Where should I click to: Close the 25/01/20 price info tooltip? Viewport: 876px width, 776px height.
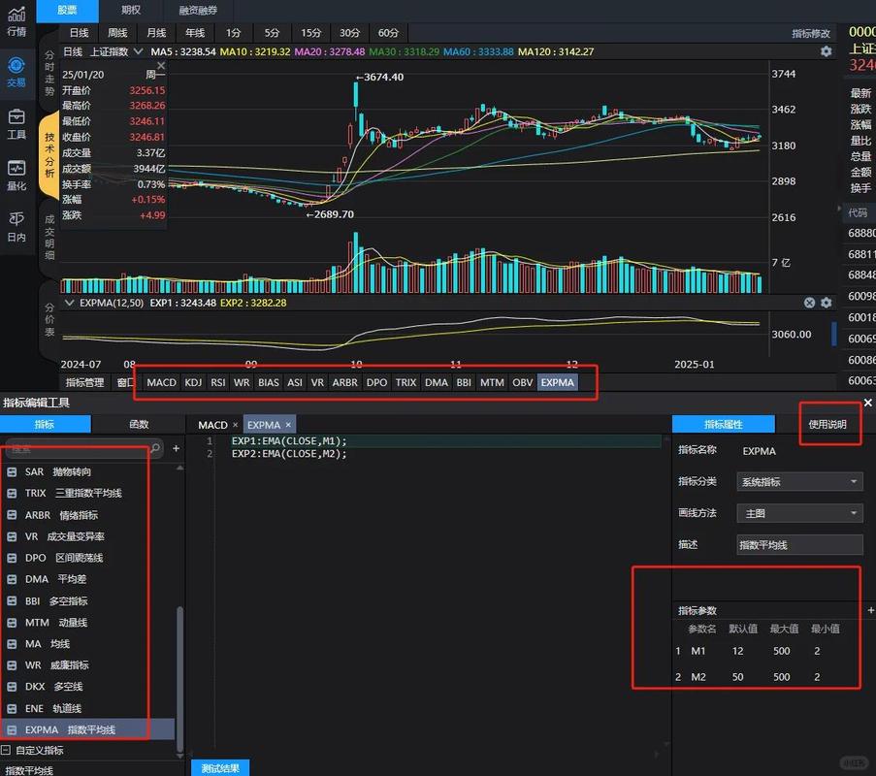click(x=161, y=65)
